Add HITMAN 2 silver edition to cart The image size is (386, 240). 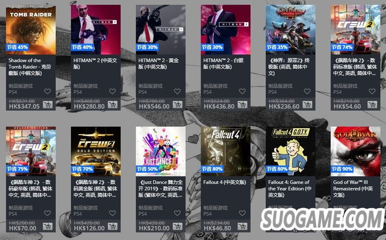242,105
